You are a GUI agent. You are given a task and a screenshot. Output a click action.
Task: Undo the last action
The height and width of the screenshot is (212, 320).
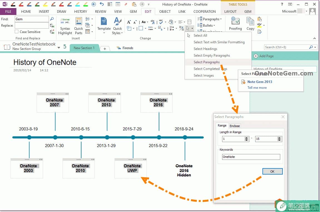(102, 4)
